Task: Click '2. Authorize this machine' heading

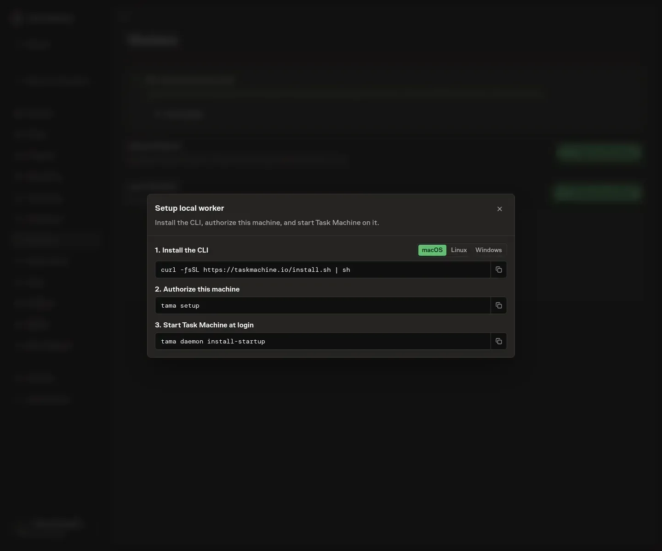Action: coord(197,289)
